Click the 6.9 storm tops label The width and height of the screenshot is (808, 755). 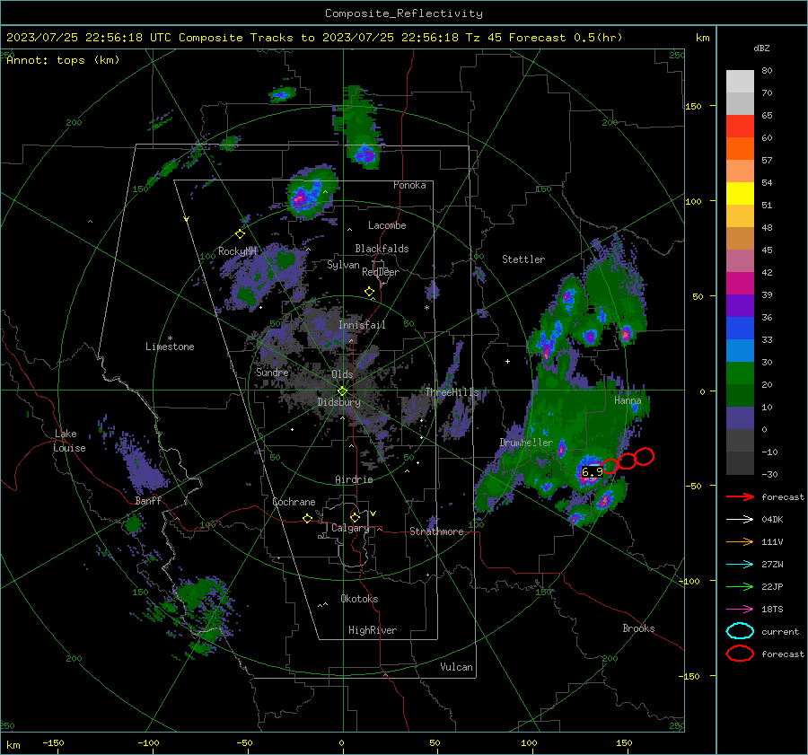pyautogui.click(x=593, y=471)
